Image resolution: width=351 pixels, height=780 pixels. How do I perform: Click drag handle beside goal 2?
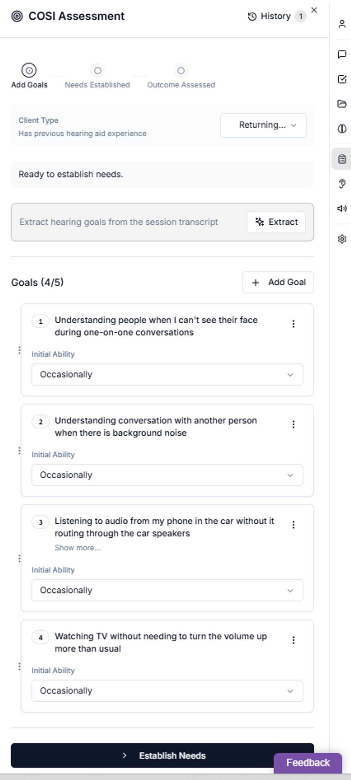pyautogui.click(x=19, y=451)
